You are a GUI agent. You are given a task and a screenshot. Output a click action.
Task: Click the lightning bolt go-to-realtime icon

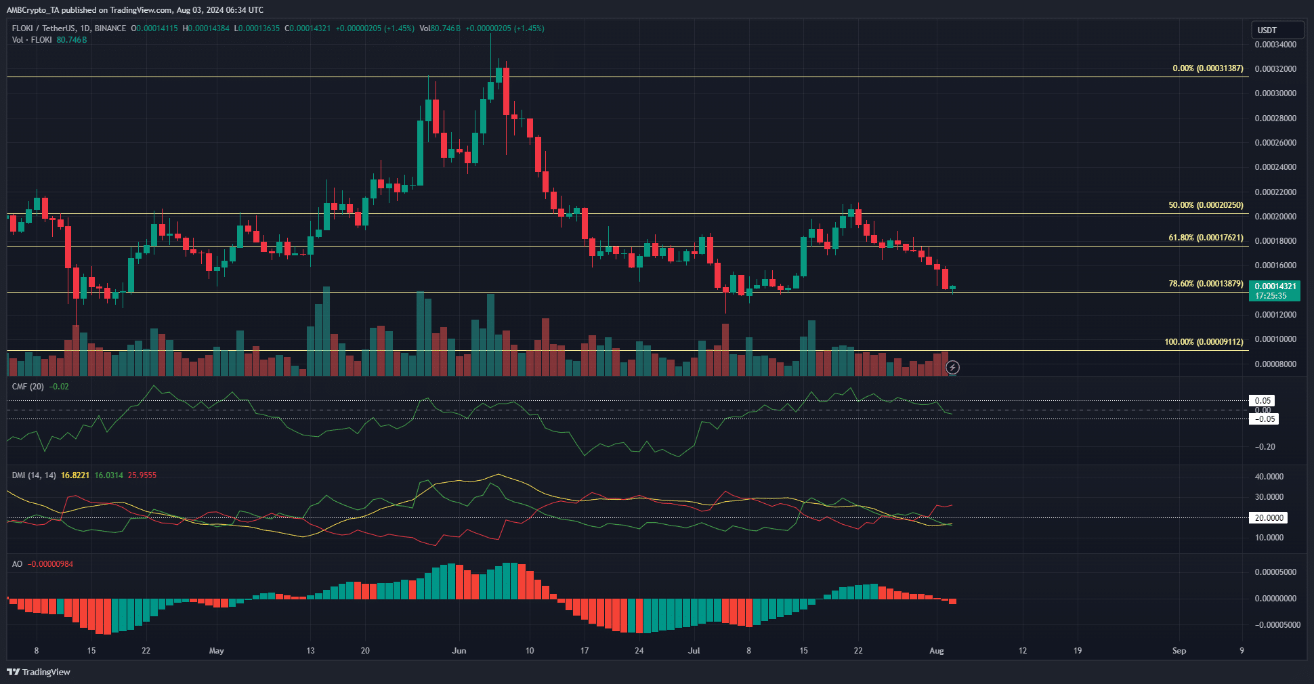tap(952, 368)
